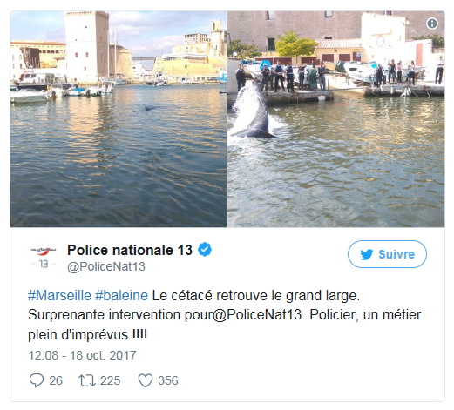
Task: Click the like count 356
Action: 168,380
